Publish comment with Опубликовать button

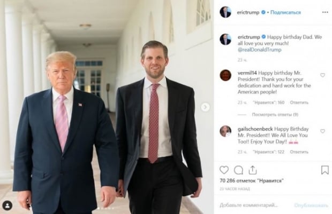(311, 205)
